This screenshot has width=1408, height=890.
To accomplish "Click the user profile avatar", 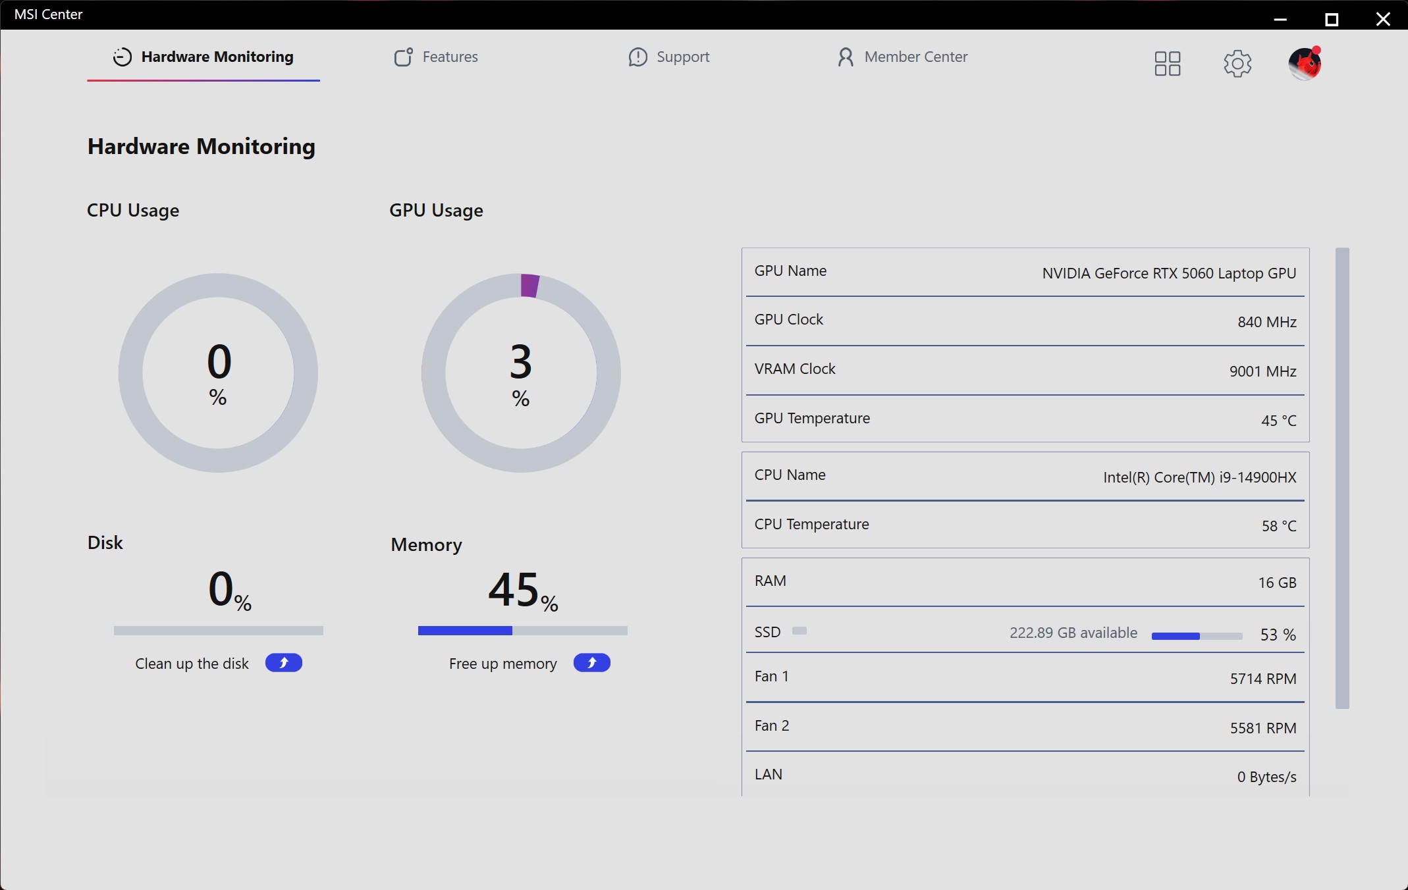I will point(1305,63).
